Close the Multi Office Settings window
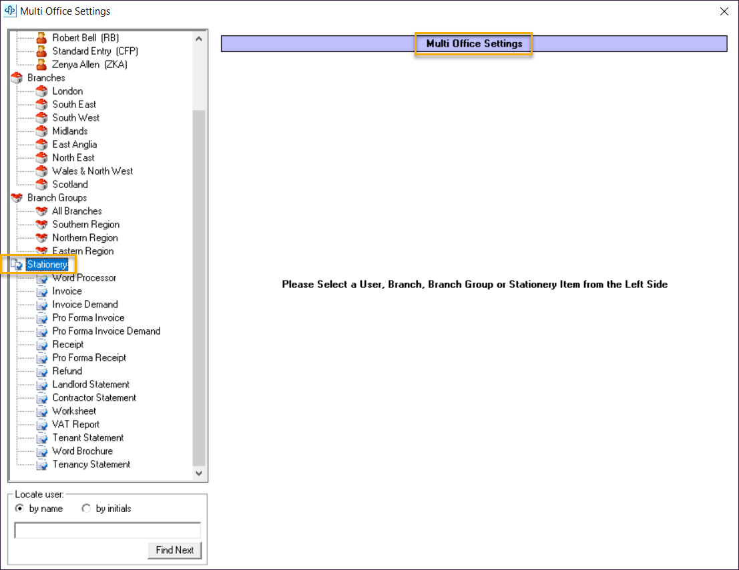 [724, 11]
